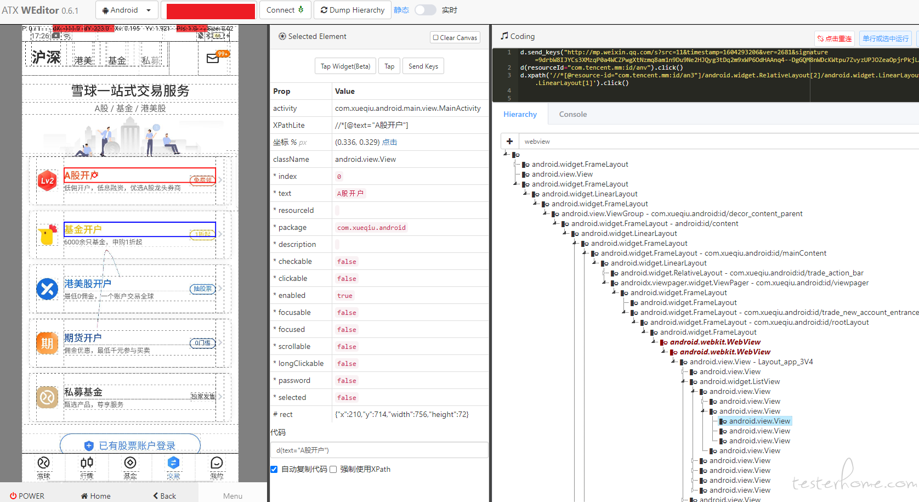
Task: Click the Selected Element target icon
Action: pos(282,36)
